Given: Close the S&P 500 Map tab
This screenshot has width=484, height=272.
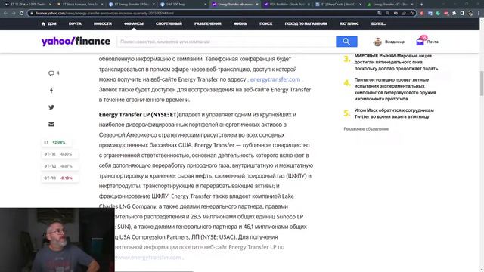Looking at the screenshot, I should pyautogui.click(x=205, y=5).
